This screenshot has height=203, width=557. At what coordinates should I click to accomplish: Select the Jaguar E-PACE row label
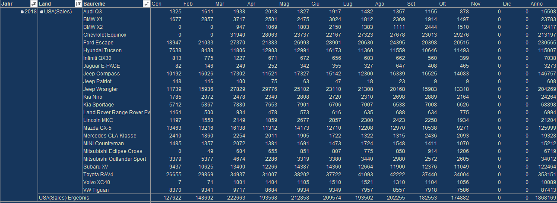tap(101, 66)
